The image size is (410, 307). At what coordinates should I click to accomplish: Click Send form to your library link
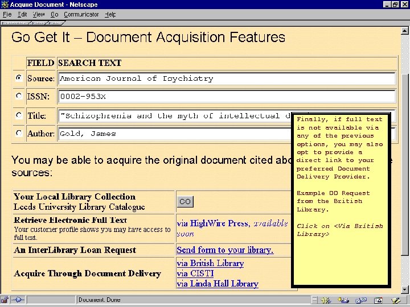pos(225,250)
